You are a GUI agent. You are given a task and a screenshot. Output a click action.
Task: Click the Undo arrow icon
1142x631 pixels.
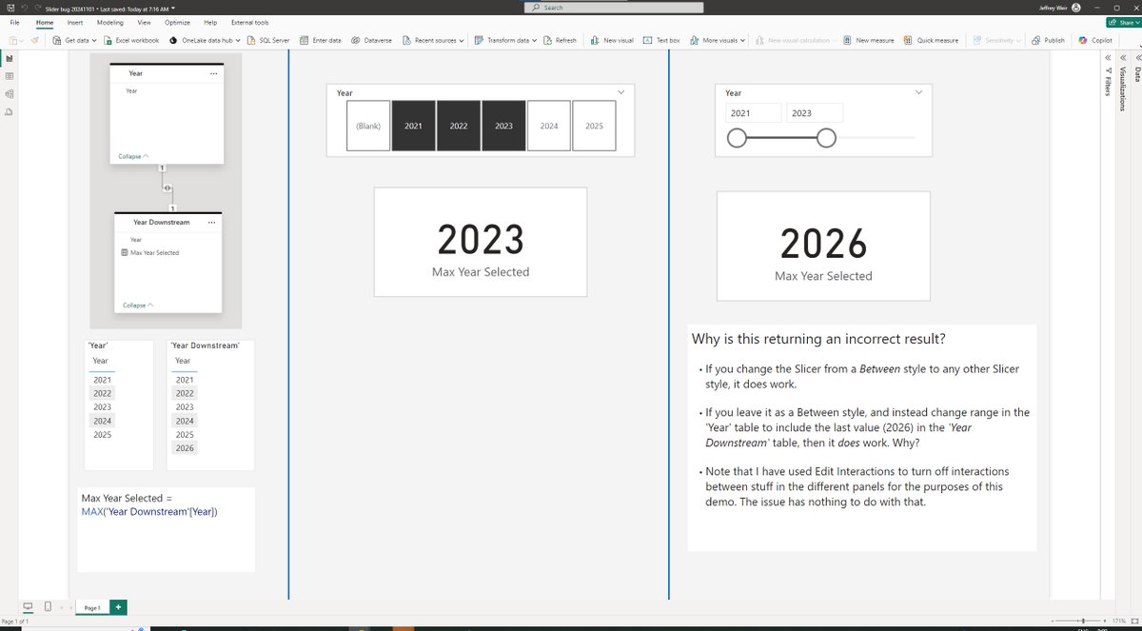tap(23, 7)
